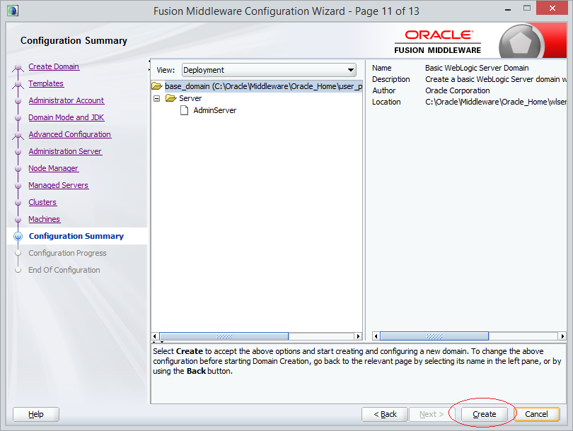This screenshot has height=431, width=573.
Task: Open the Machines step link
Action: (x=45, y=219)
